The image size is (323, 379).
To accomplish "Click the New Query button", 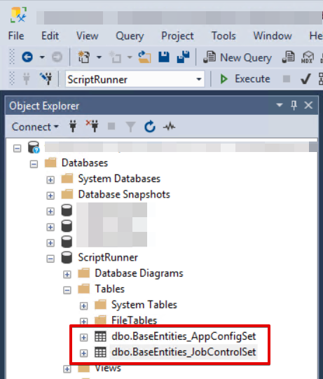I will point(238,57).
